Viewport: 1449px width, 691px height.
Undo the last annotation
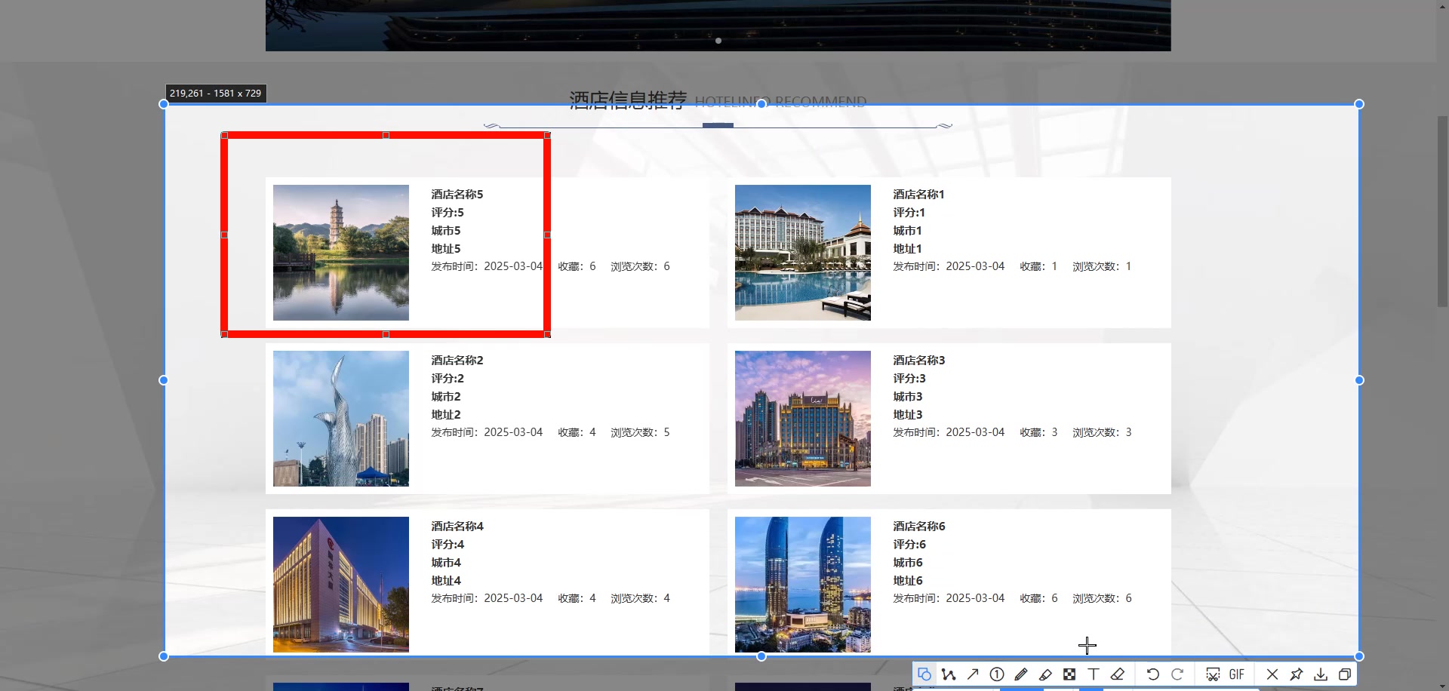point(1152,674)
